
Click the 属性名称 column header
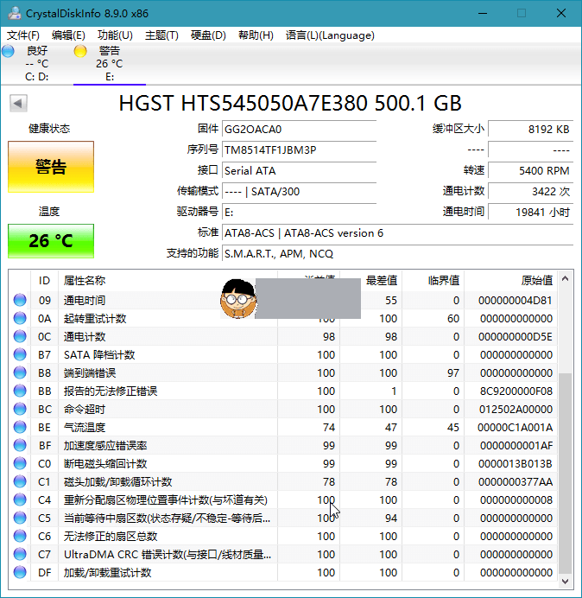(x=168, y=281)
